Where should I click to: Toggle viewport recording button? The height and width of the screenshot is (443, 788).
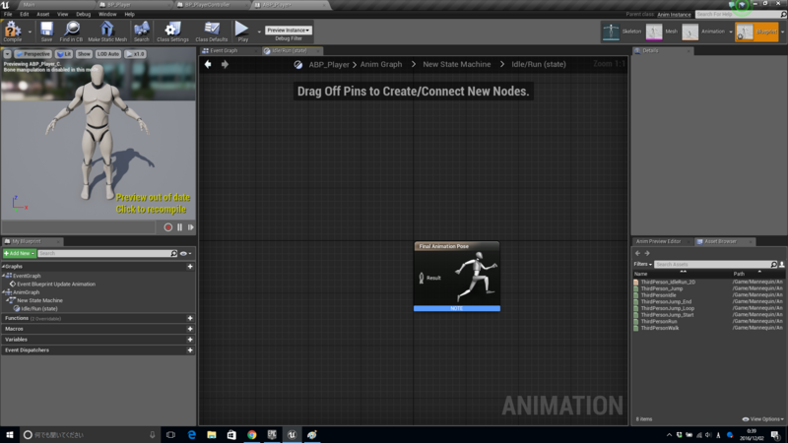(167, 227)
